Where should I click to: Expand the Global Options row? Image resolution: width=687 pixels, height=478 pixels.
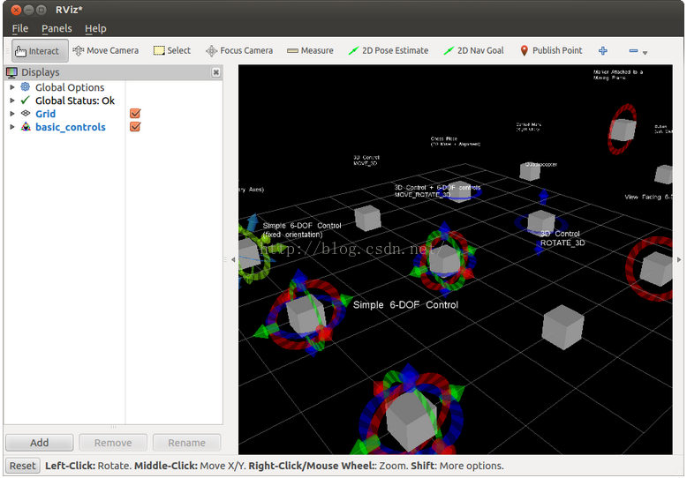pos(12,87)
